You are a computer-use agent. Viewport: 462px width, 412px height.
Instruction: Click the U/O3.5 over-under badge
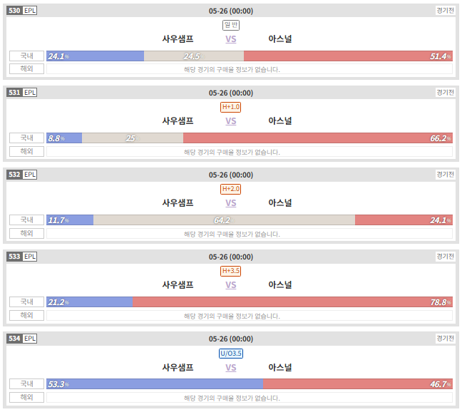[x=231, y=353]
